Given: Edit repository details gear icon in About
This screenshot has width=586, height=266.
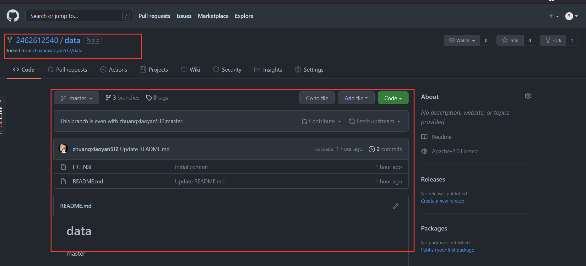Looking at the screenshot, I should (x=528, y=96).
